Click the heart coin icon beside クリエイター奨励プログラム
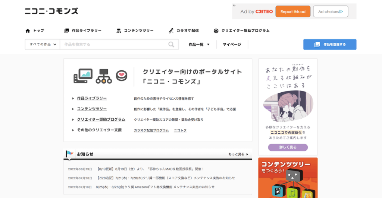This screenshot has width=382, height=198. point(216,31)
